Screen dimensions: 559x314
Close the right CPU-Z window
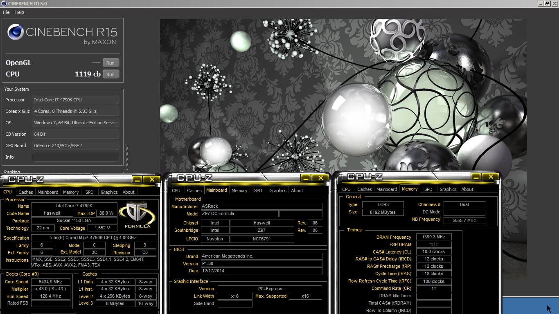(x=491, y=177)
